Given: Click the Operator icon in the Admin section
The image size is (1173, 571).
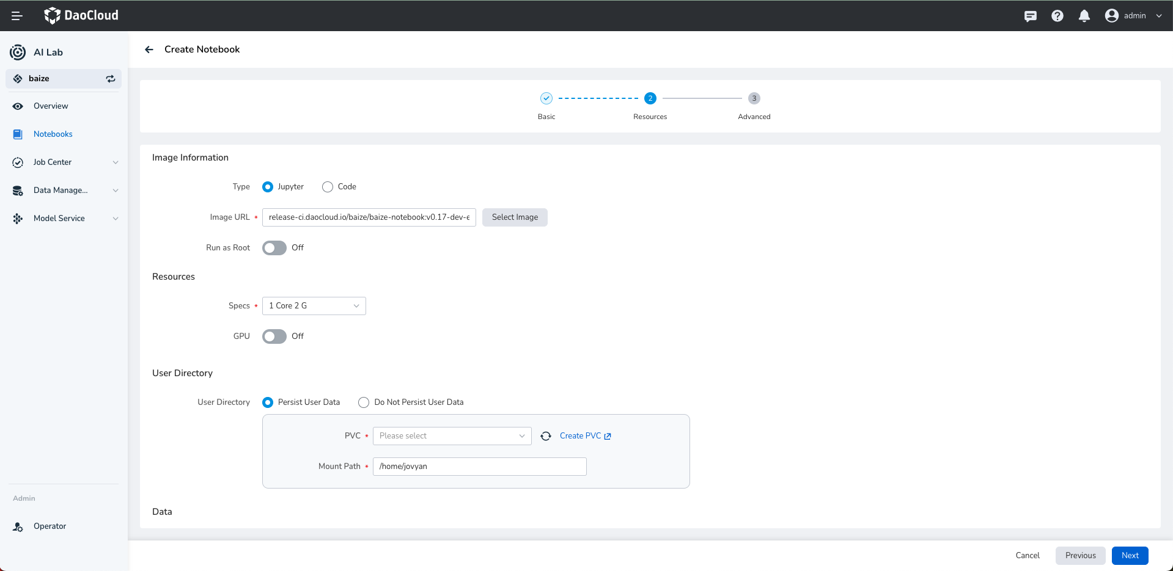Looking at the screenshot, I should pos(18,526).
